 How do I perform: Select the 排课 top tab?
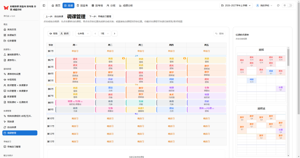(68, 6)
